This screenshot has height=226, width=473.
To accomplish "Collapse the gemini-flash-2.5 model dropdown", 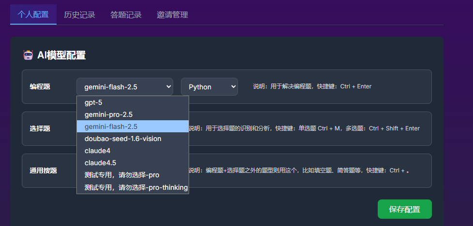I will click(125, 87).
